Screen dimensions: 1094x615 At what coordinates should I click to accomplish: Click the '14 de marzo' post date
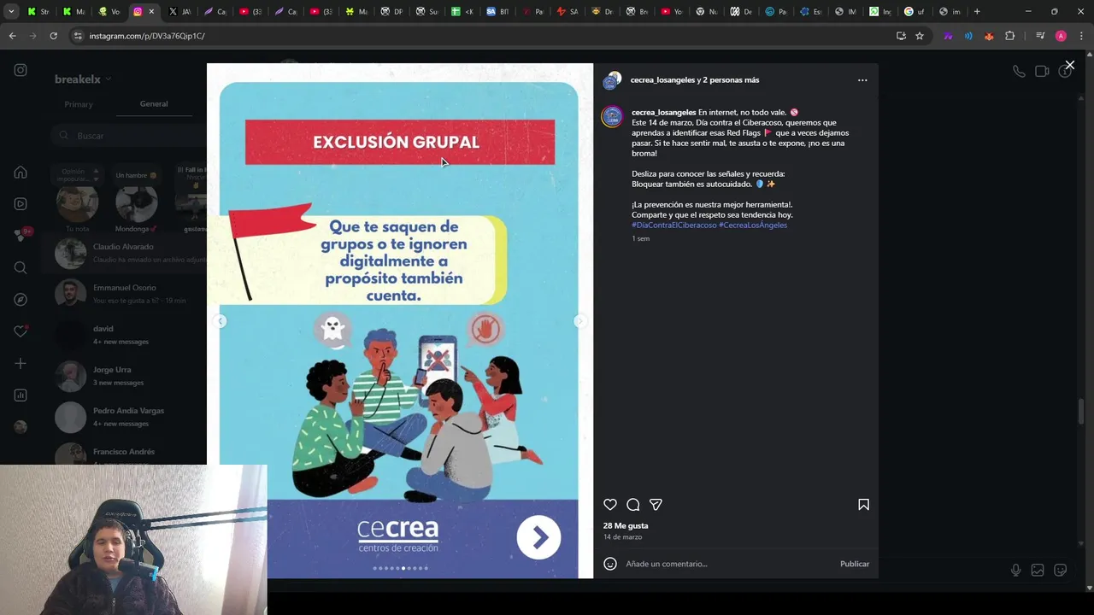tap(622, 537)
